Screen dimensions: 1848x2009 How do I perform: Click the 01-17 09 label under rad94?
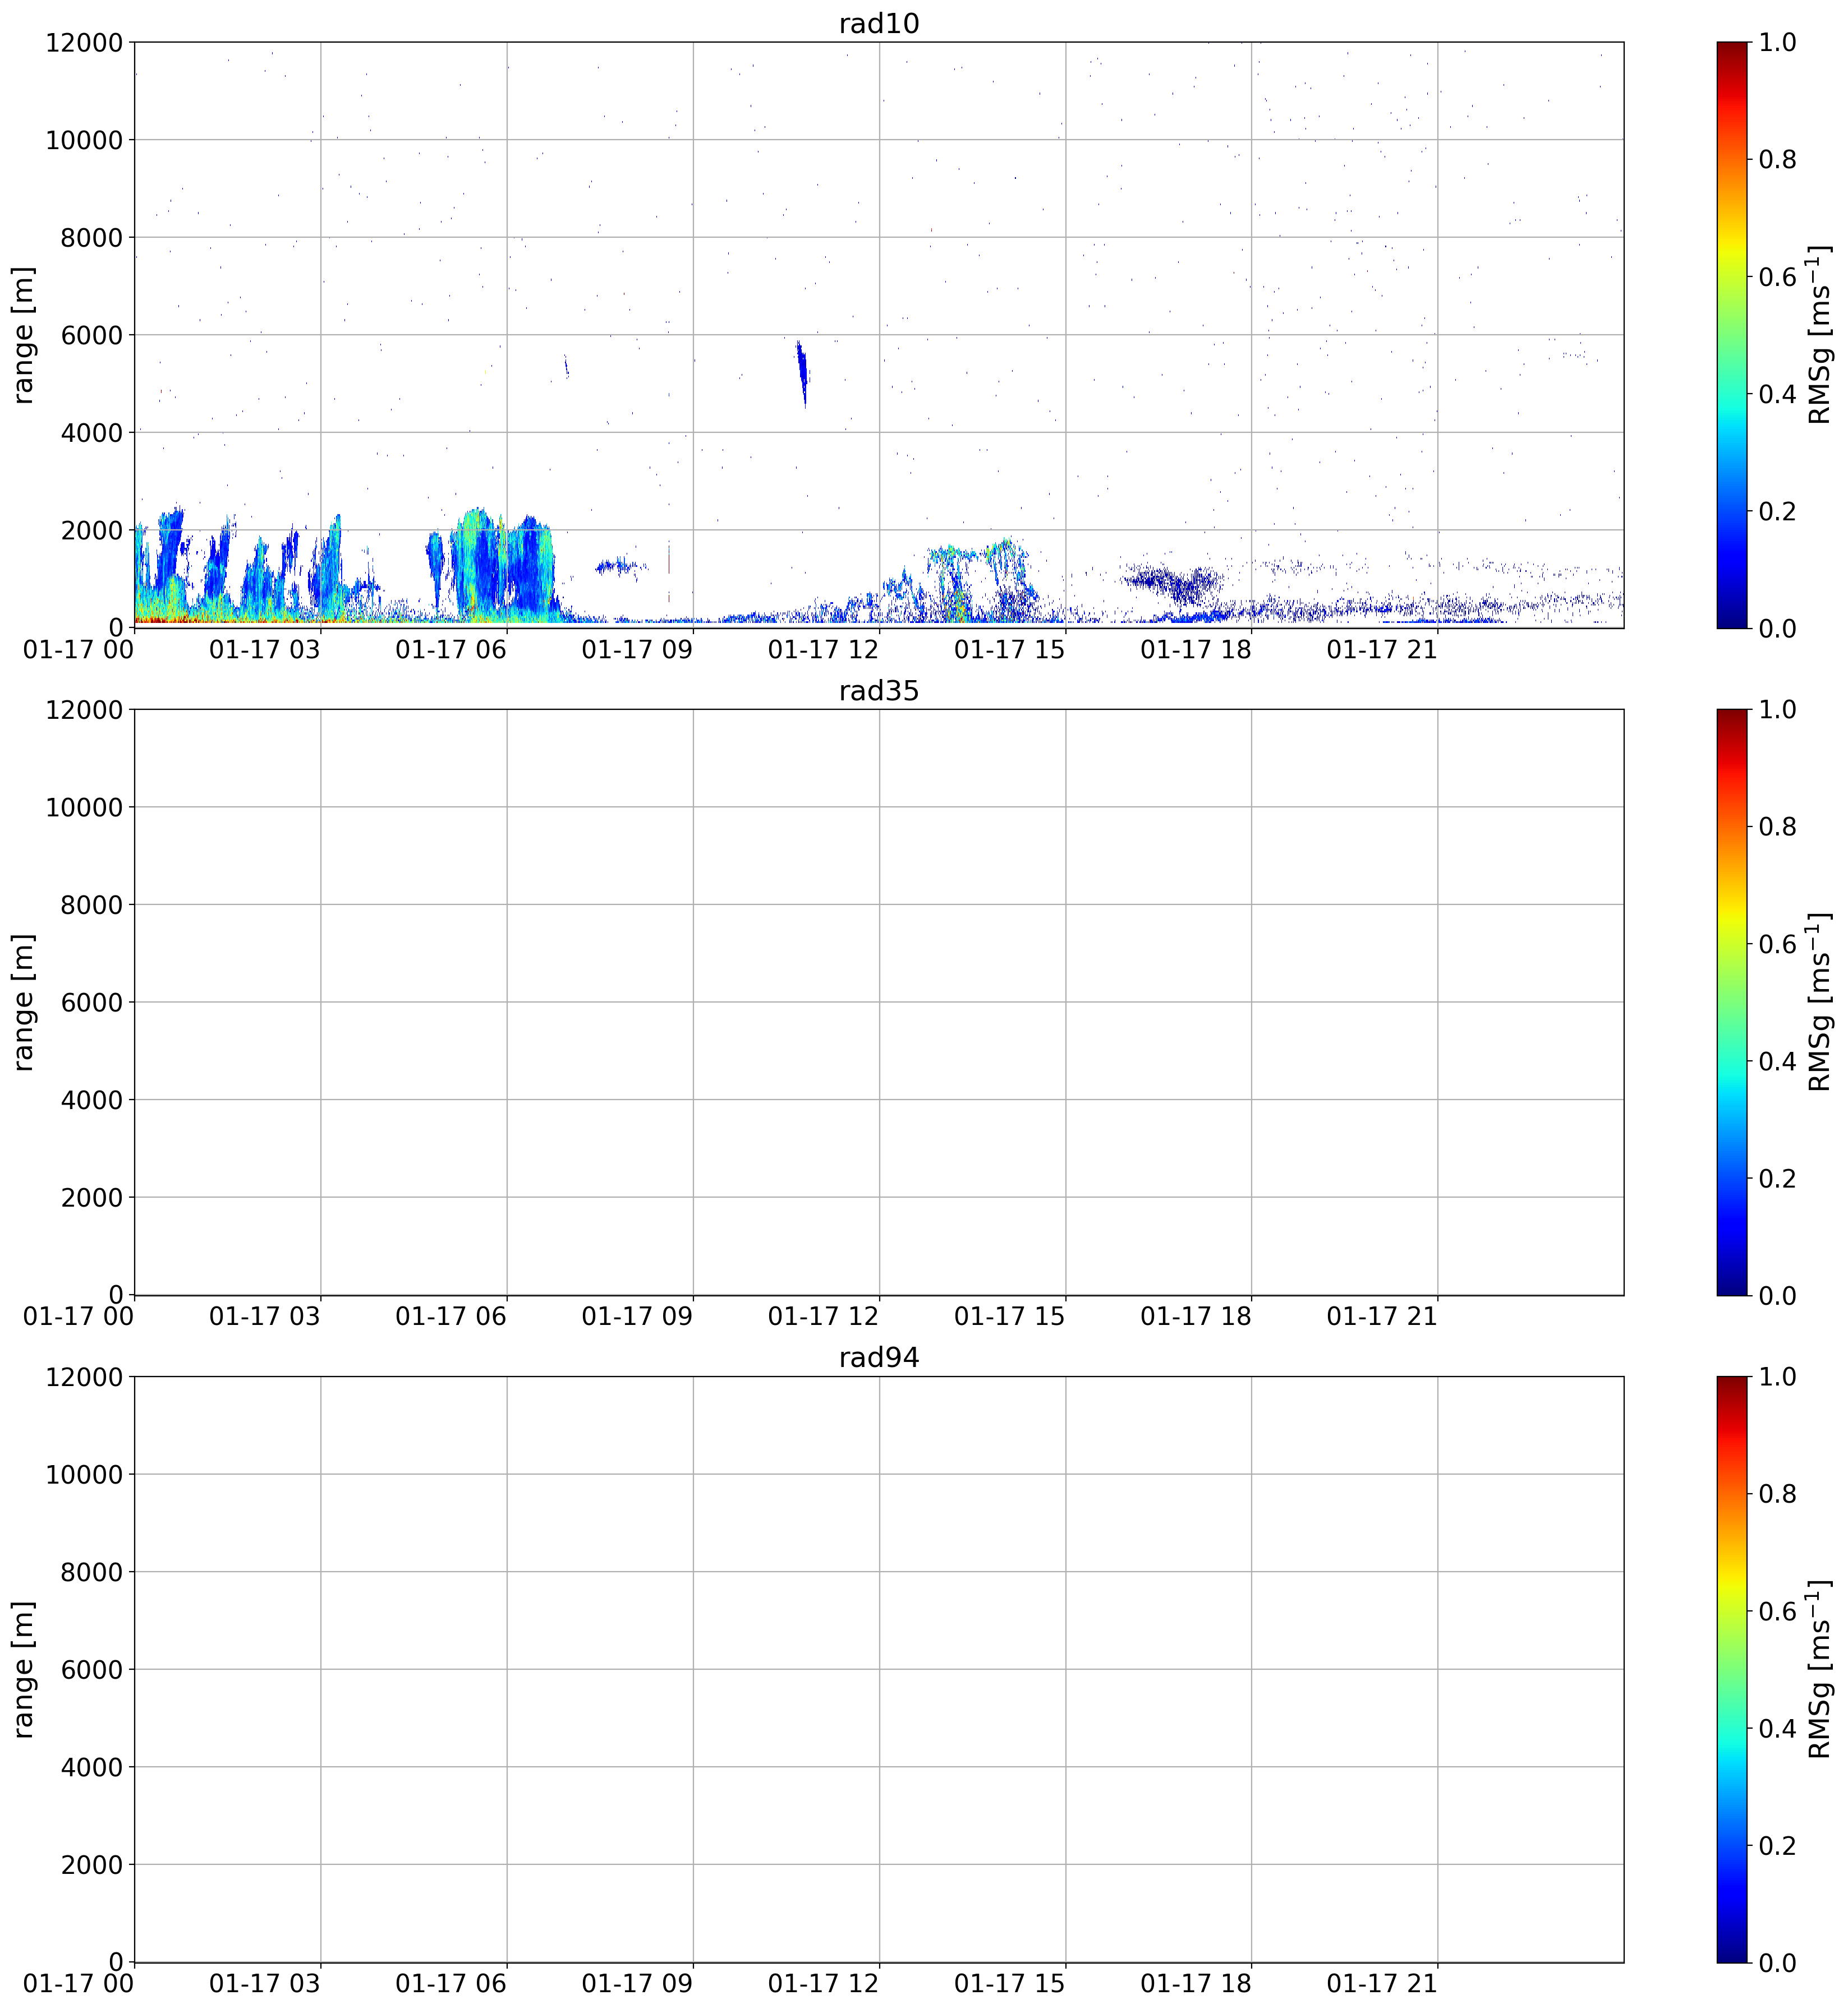tap(637, 1983)
